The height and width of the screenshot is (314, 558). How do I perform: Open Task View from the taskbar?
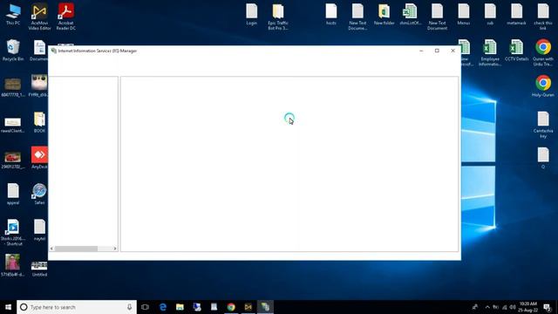click(145, 307)
